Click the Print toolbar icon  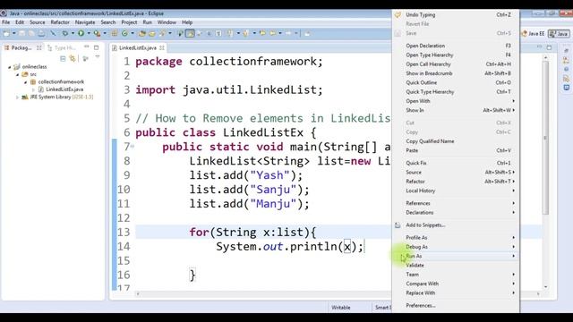tap(41, 34)
